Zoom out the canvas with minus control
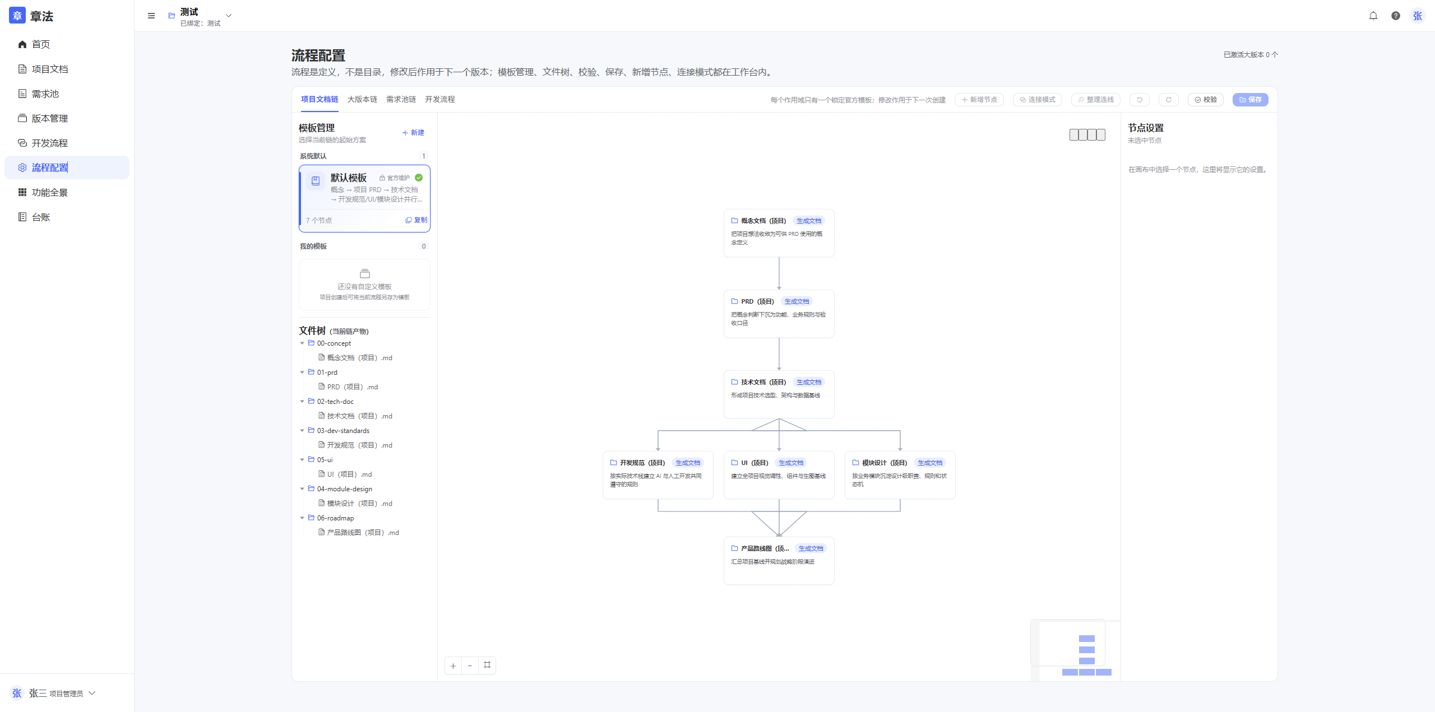Viewport: 1435px width, 712px height. point(470,666)
